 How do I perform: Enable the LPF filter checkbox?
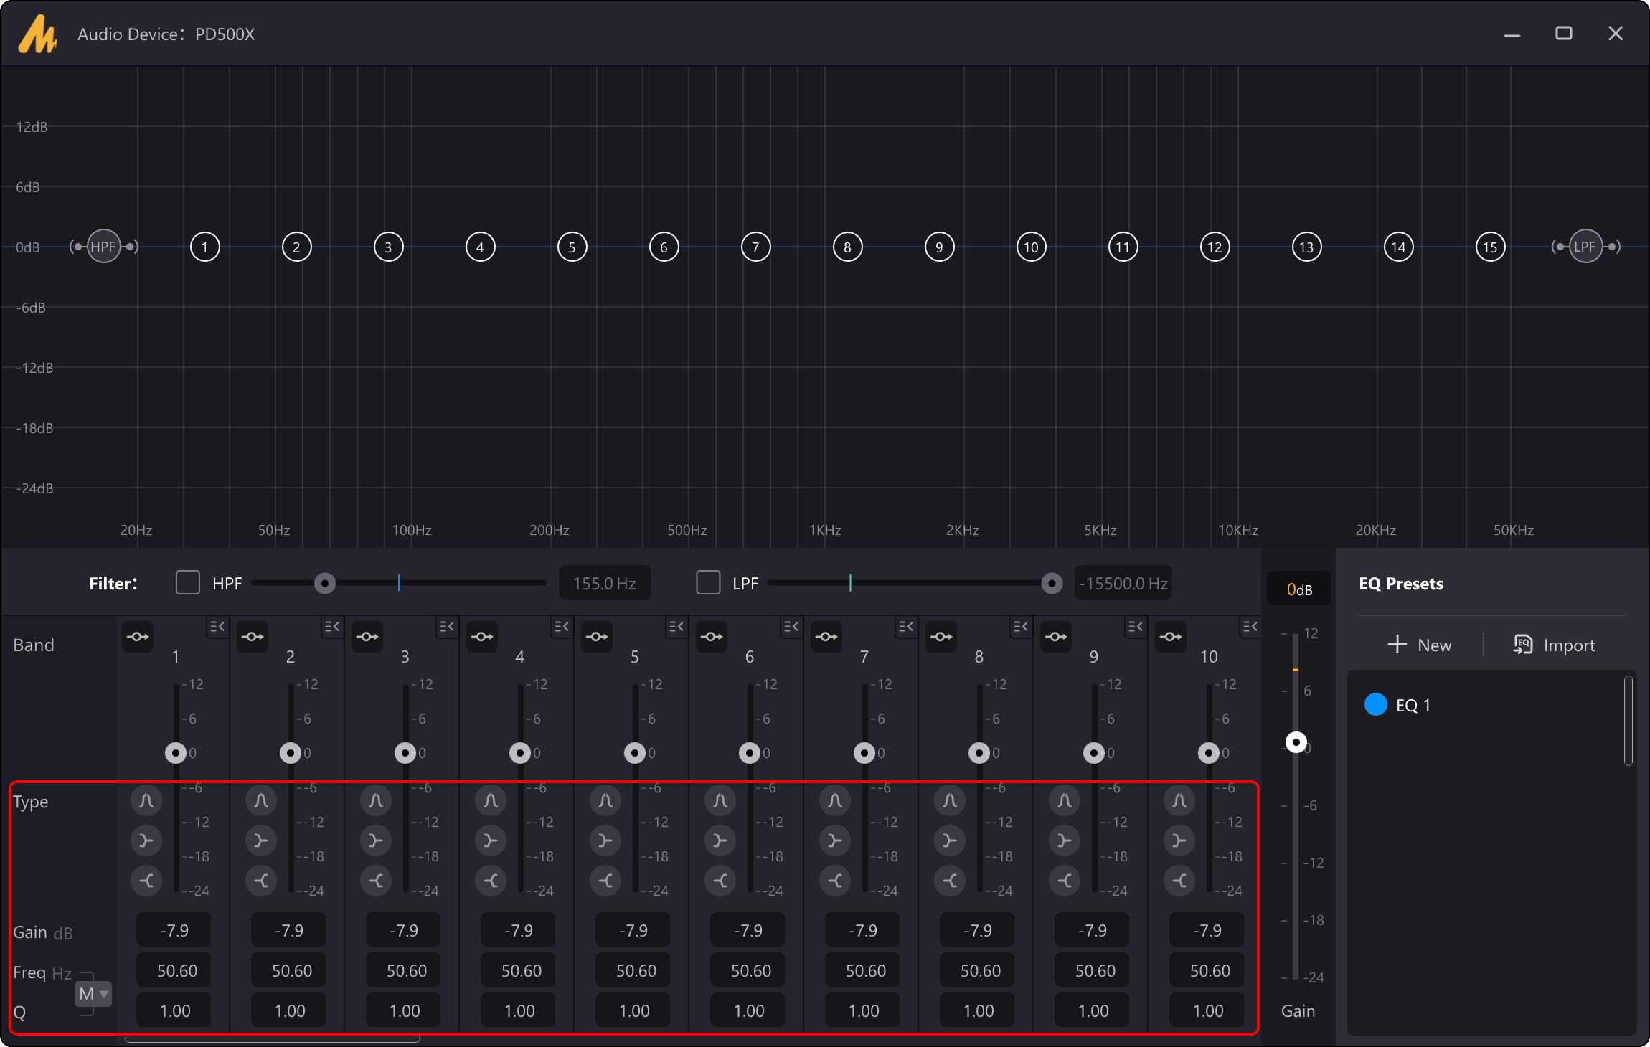(708, 582)
